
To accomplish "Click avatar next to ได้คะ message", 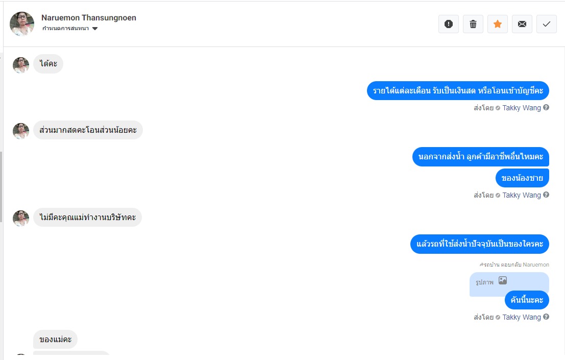I will click(21, 65).
